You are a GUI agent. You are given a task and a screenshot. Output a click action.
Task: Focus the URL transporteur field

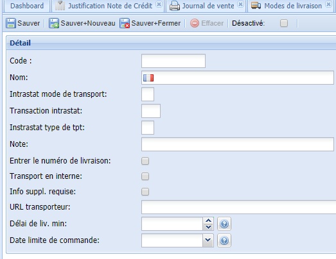point(238,207)
